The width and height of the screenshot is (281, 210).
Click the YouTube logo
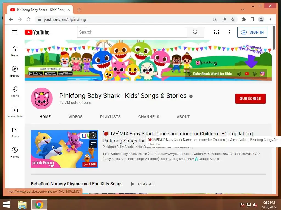[37, 32]
